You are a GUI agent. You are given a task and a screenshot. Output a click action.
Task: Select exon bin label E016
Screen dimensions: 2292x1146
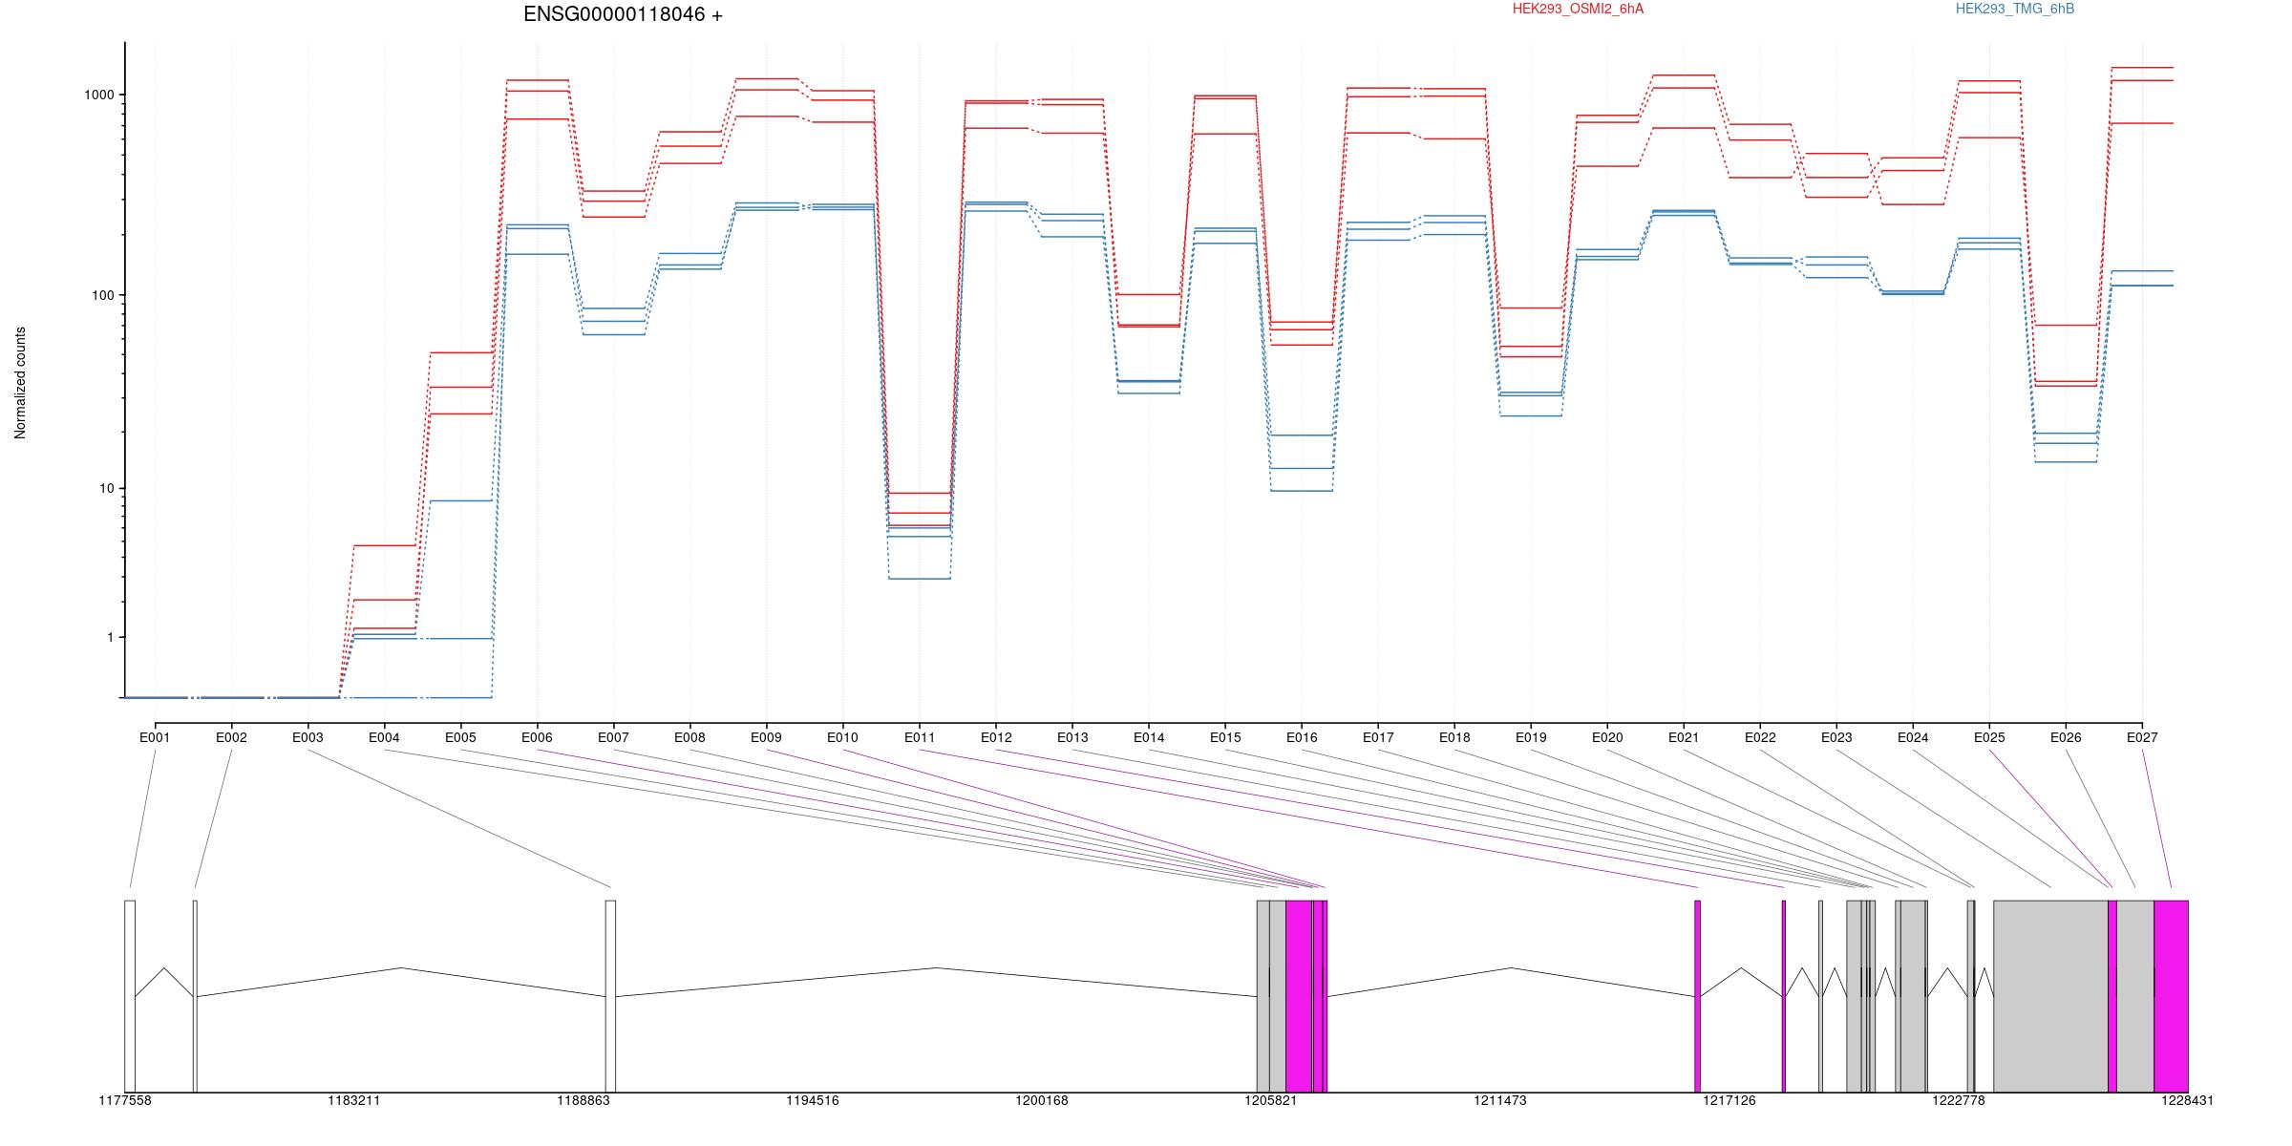1302,737
